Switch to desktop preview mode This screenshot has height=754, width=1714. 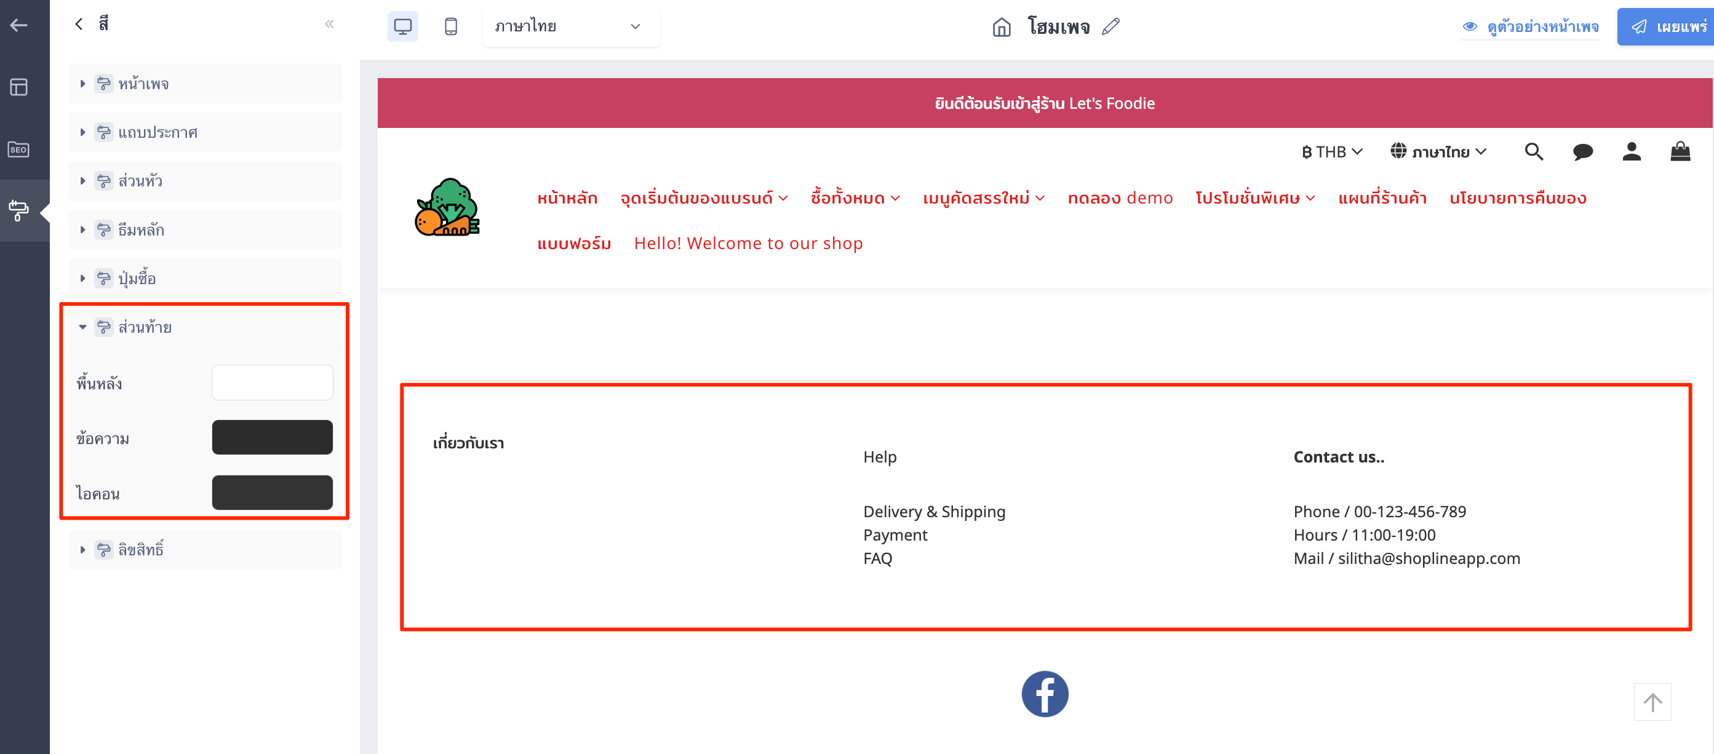pyautogui.click(x=402, y=26)
